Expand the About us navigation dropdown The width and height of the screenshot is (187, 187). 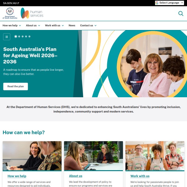coord(33,26)
